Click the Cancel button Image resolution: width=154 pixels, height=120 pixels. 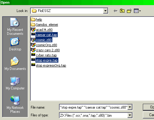[x=149, y=115]
